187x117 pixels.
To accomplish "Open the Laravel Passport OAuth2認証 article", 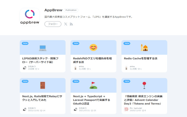I will click(92, 100).
